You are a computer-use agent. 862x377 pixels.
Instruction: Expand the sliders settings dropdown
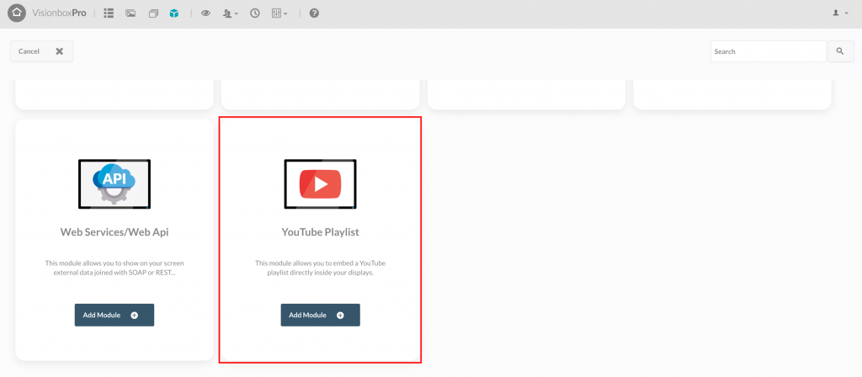[x=279, y=13]
